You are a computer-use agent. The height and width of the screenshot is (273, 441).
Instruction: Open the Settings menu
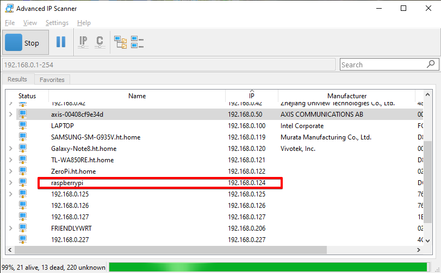57,23
